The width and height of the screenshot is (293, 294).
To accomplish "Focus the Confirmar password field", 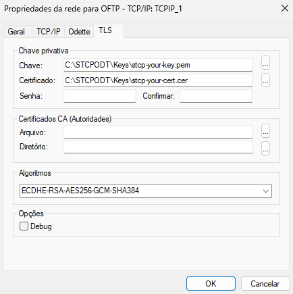I will point(216,96).
